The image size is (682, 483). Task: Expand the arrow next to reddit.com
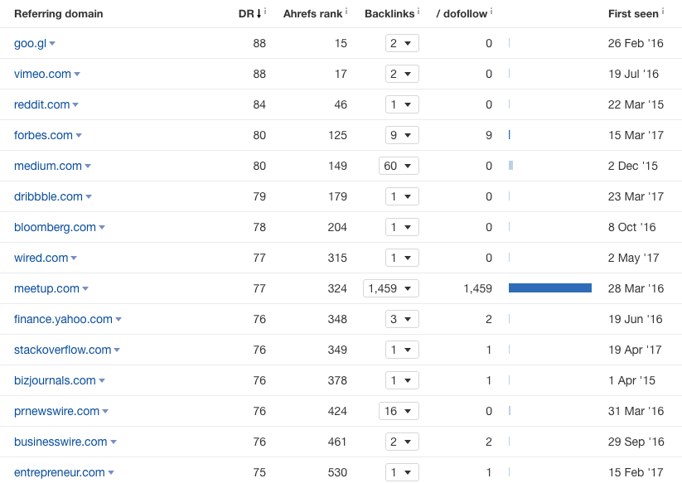[x=75, y=104]
